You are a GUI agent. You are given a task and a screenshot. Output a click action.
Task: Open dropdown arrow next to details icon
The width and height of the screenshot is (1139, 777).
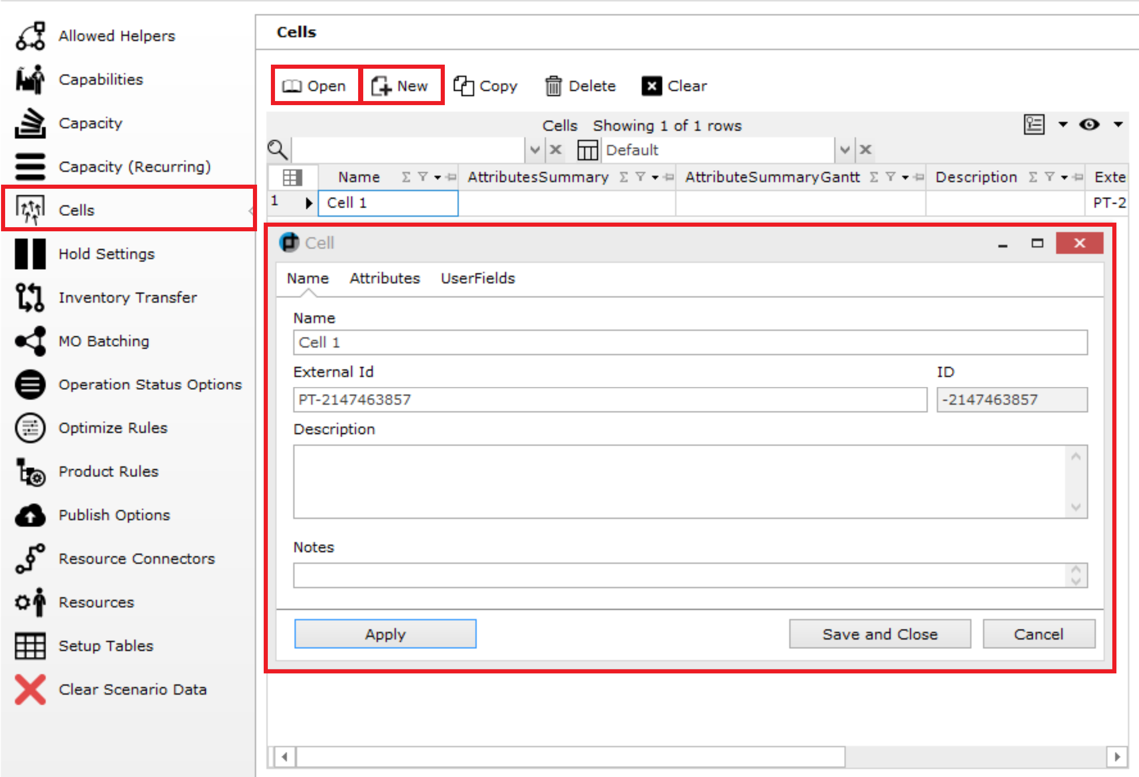[x=1063, y=124]
